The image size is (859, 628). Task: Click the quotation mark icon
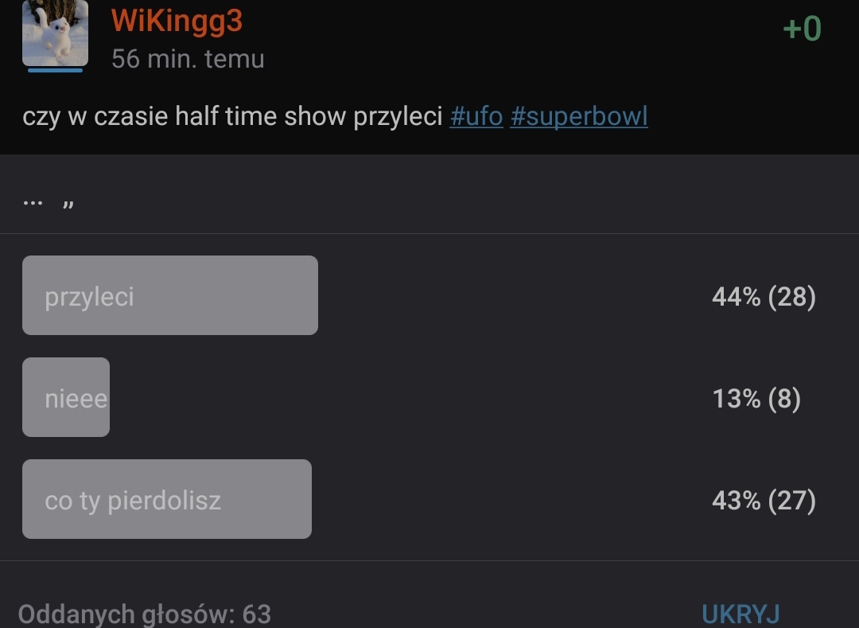68,204
